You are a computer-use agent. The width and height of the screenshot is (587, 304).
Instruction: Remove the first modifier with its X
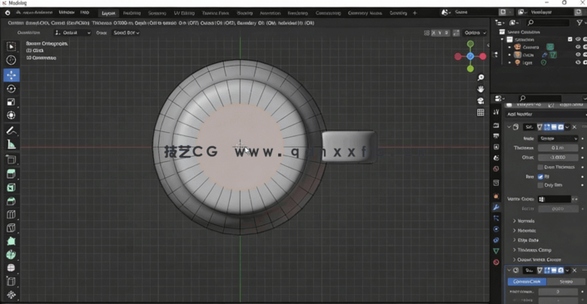(x=575, y=127)
